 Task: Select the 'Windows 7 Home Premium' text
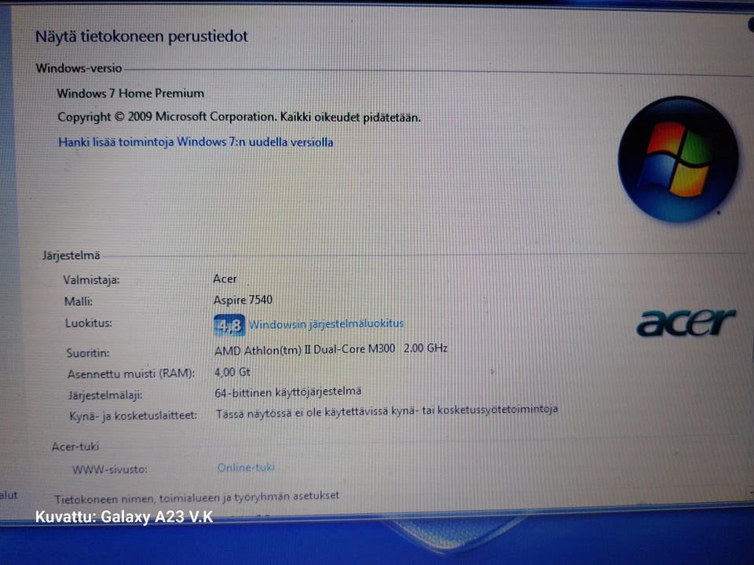(x=130, y=93)
